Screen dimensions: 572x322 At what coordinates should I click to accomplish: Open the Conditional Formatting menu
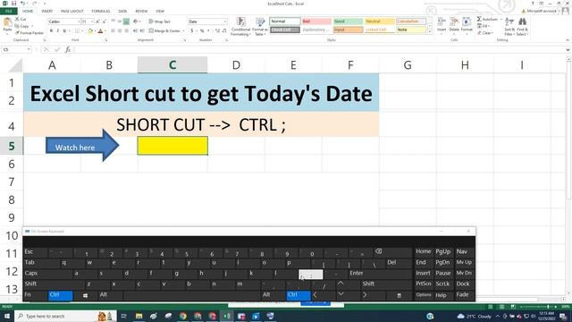(x=240, y=26)
